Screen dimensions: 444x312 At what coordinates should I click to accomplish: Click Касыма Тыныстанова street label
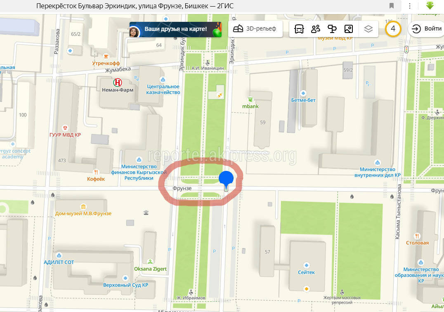398,211
